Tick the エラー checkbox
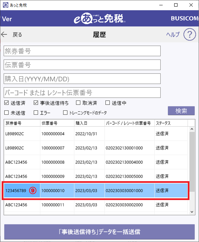199x242 pixels. [x=36, y=113]
